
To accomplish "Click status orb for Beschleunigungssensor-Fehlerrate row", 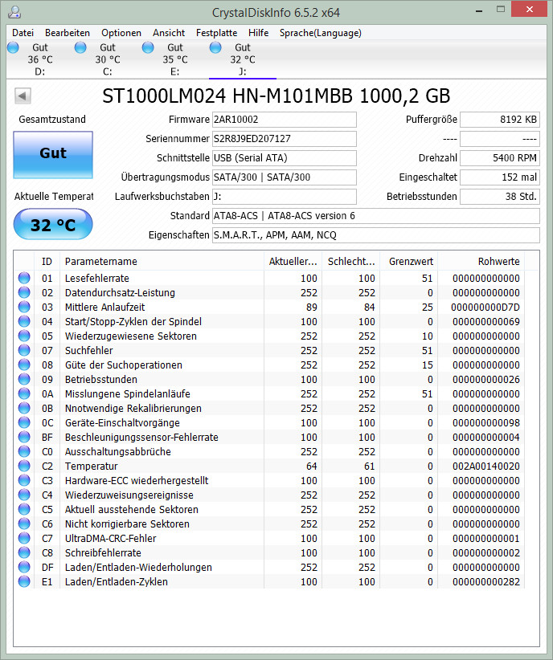I will point(24,437).
